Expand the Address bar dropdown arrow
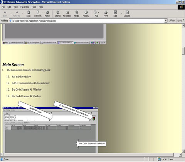Screen dimensions: 185x162 pyautogui.click(x=166, y=20)
